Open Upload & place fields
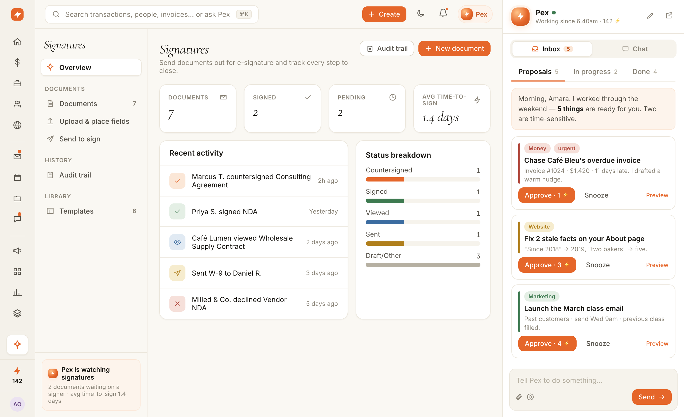Screen dimensions: 684x417 (x=91, y=121)
